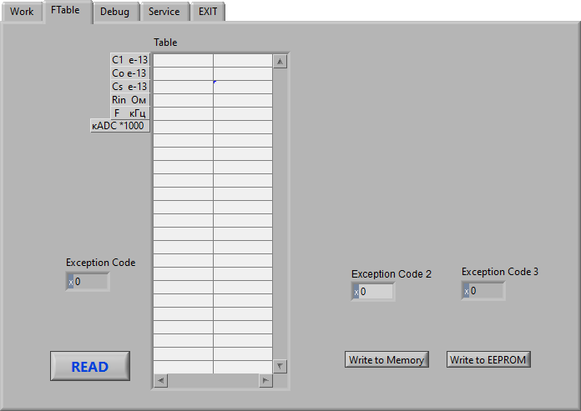
Task: Click the Write to Memory button
Action: pos(386,360)
